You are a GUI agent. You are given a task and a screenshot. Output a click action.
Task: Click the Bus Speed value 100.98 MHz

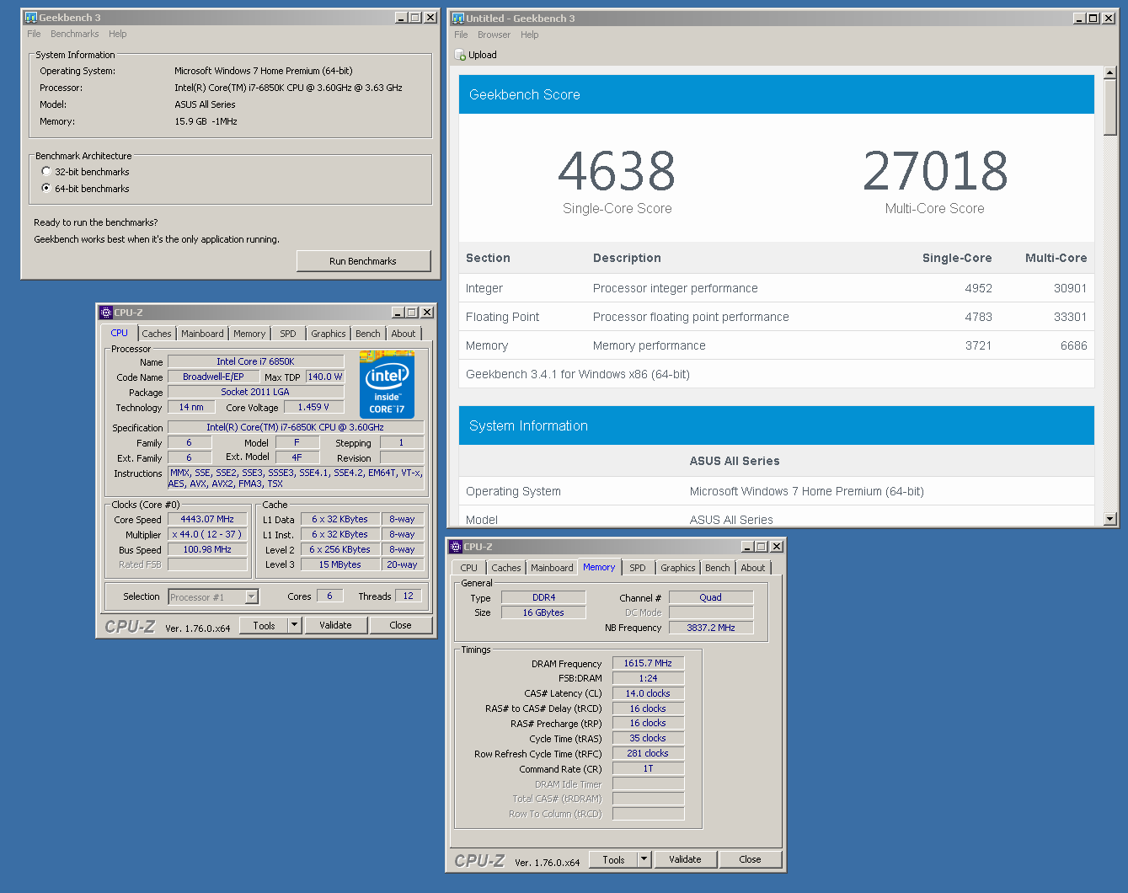tap(207, 549)
